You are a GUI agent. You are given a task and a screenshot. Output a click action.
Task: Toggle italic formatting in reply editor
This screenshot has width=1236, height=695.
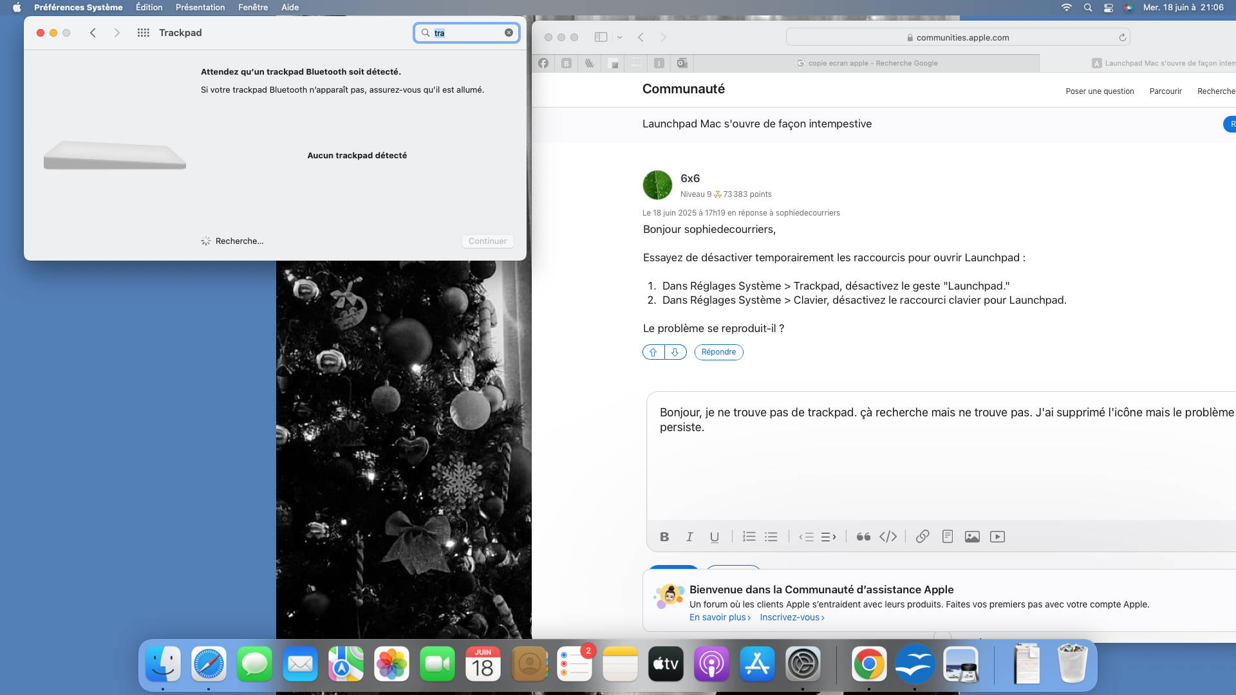pos(689,537)
